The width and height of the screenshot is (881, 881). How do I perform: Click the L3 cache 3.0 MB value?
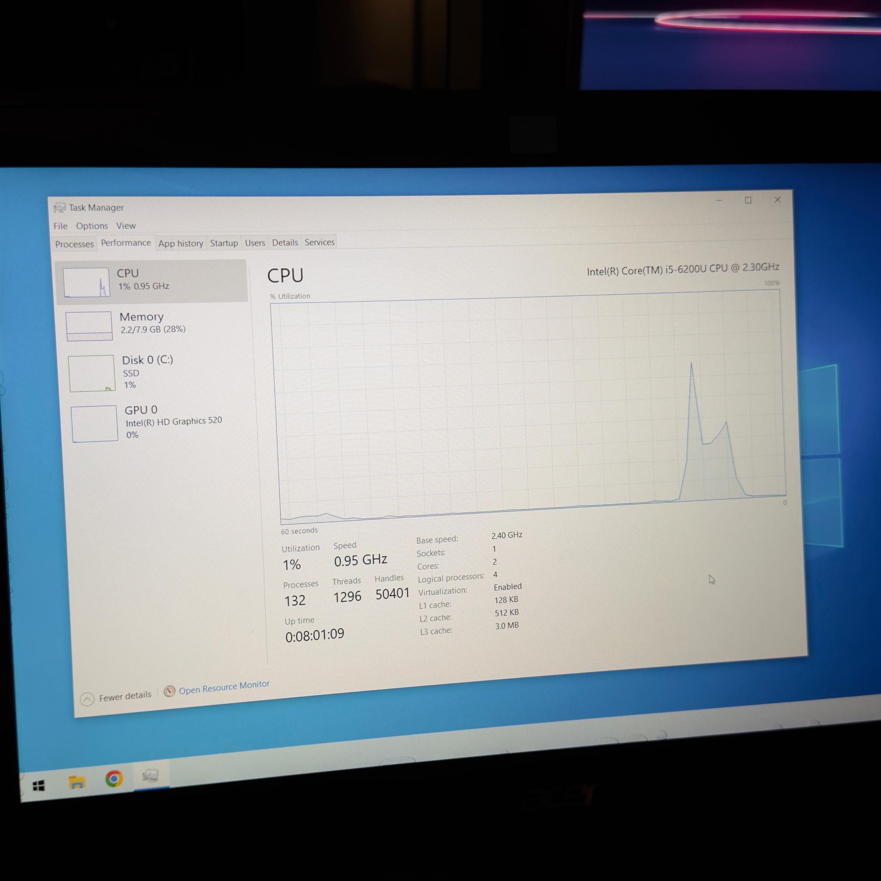point(507,625)
